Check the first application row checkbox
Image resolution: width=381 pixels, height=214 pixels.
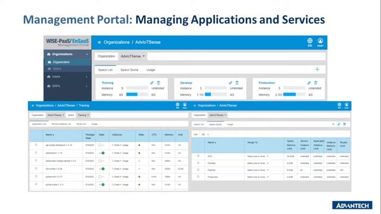[x=36, y=145]
